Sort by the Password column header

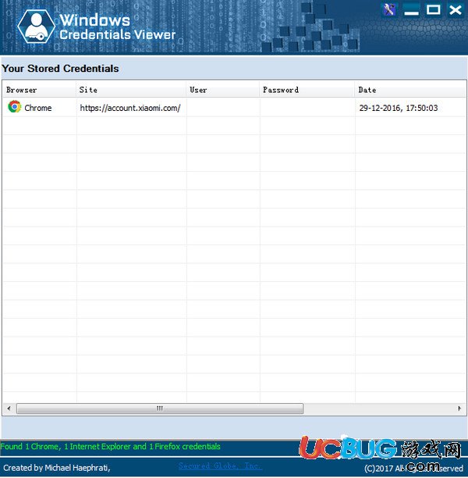coord(307,90)
